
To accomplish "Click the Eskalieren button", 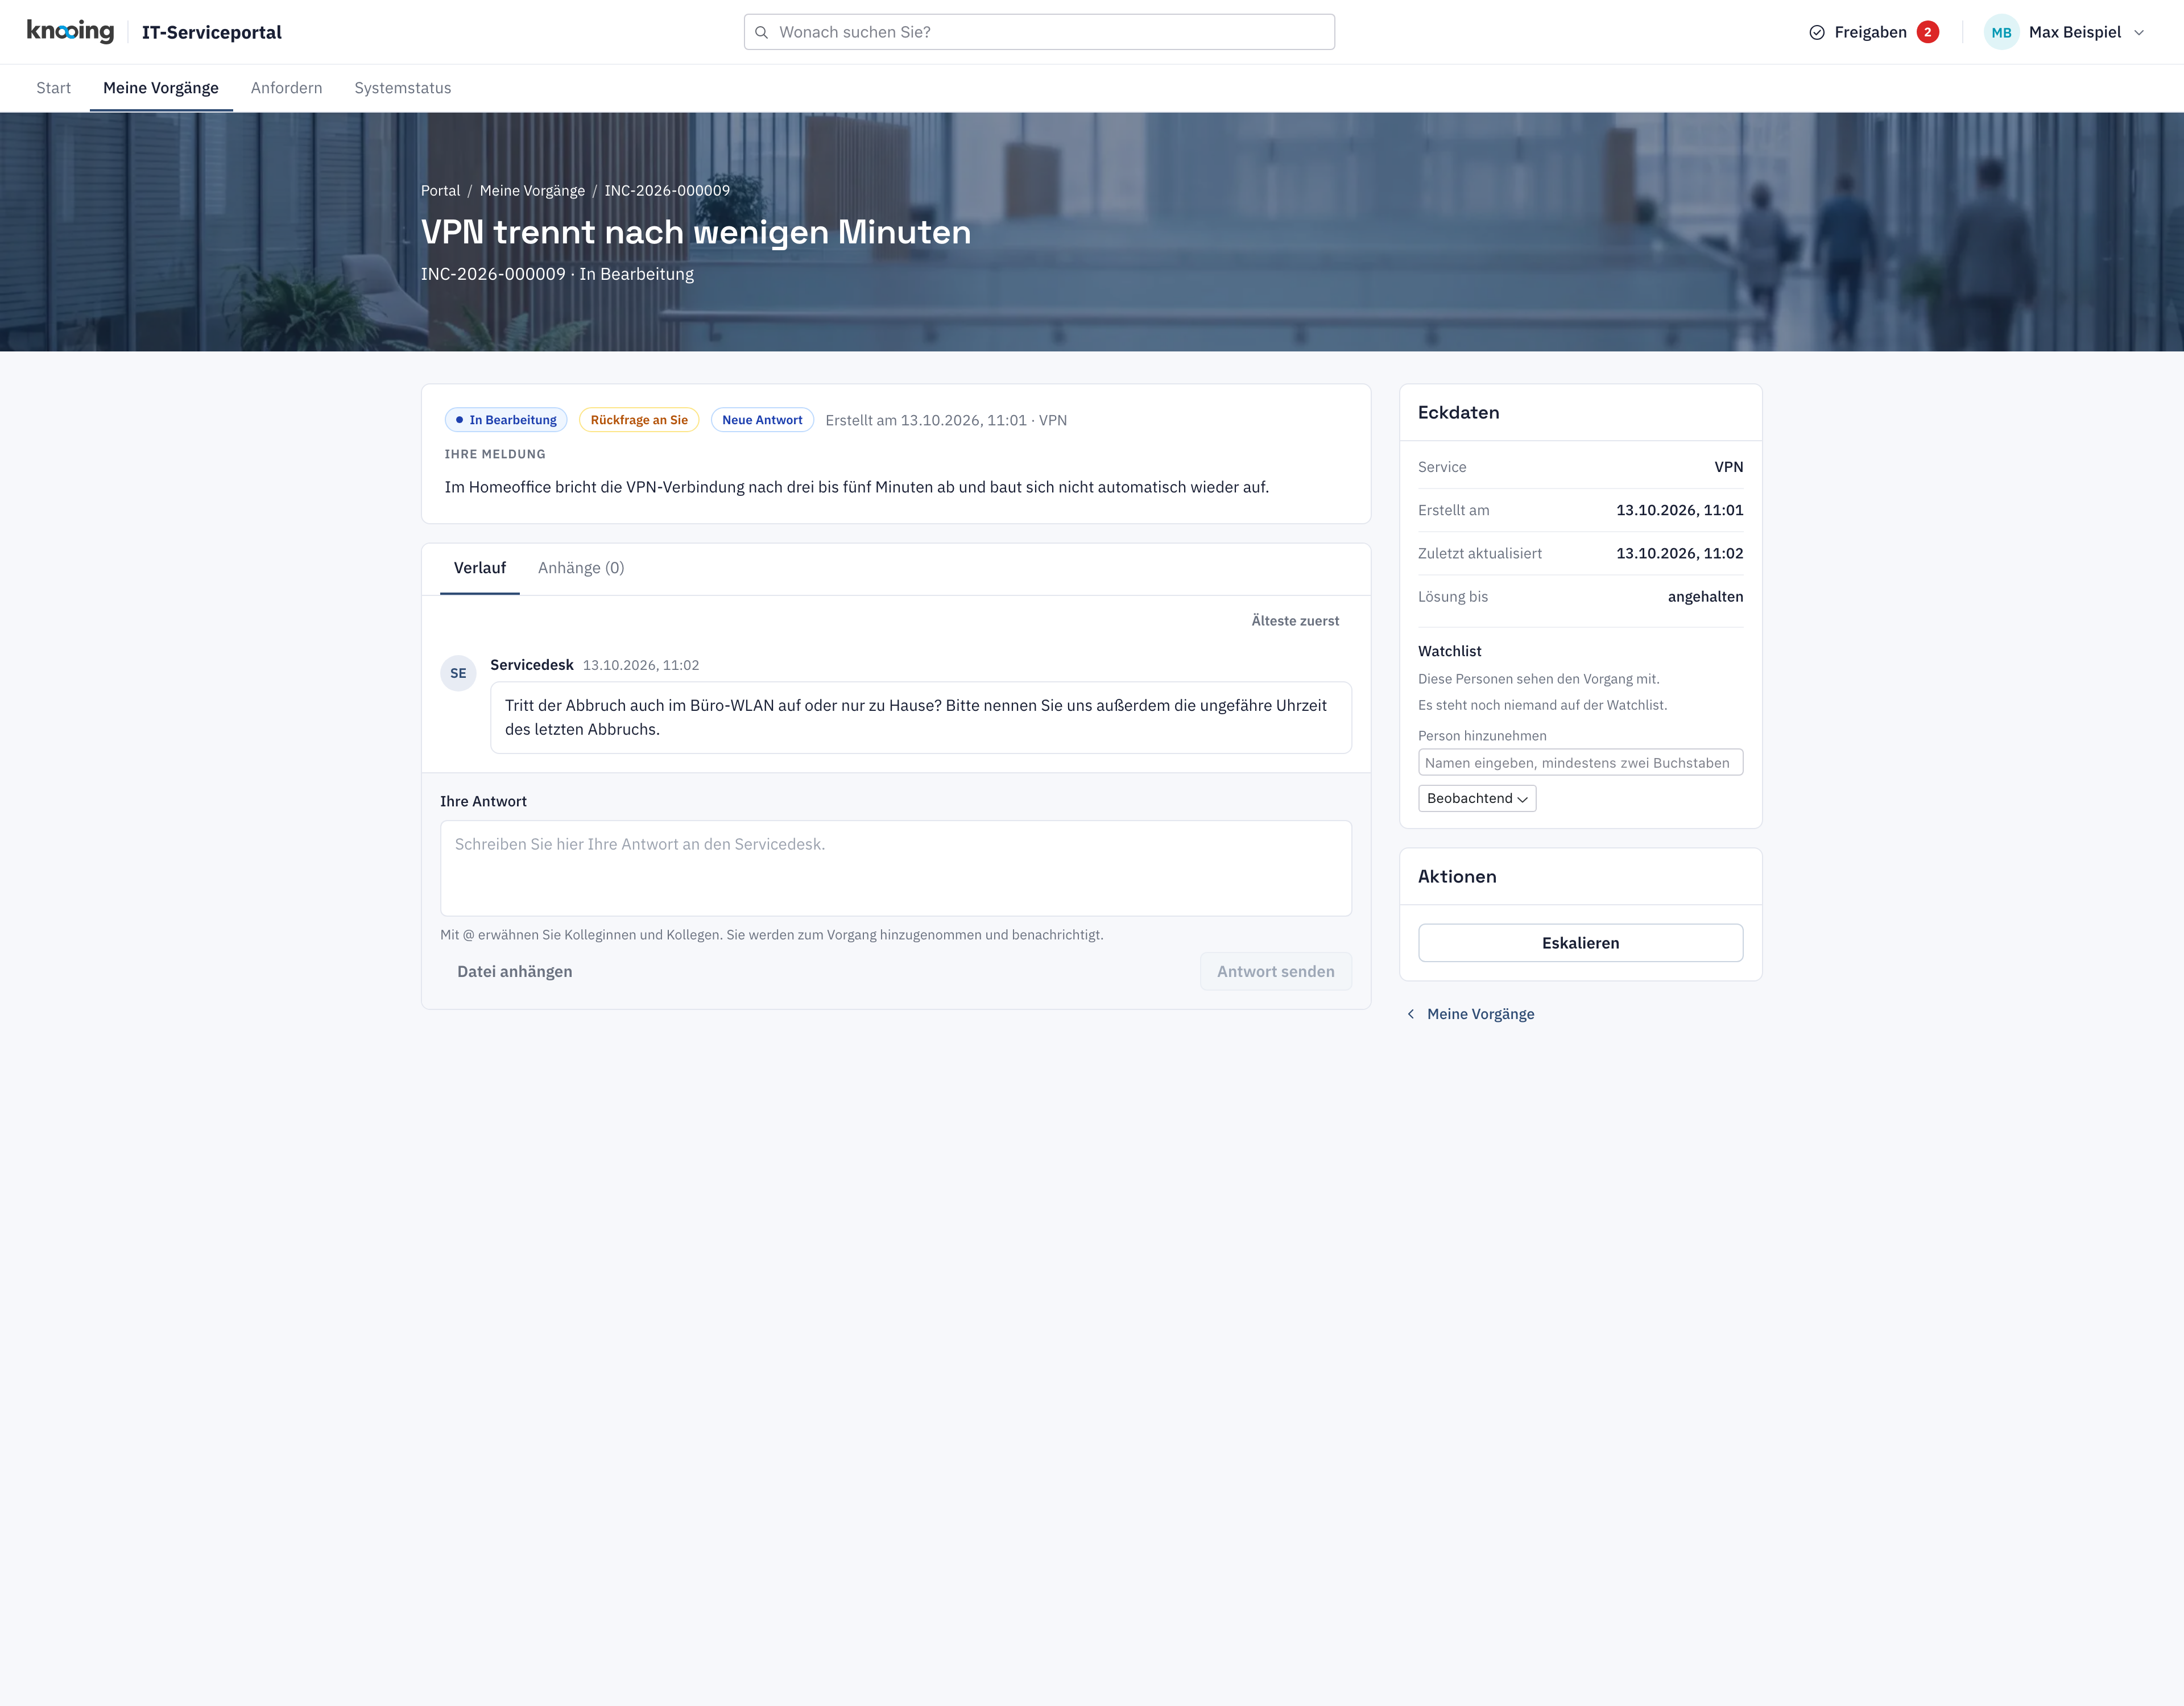I will 1580,943.
